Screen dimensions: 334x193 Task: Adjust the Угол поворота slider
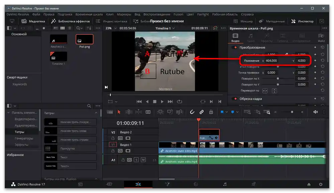click(x=278, y=67)
